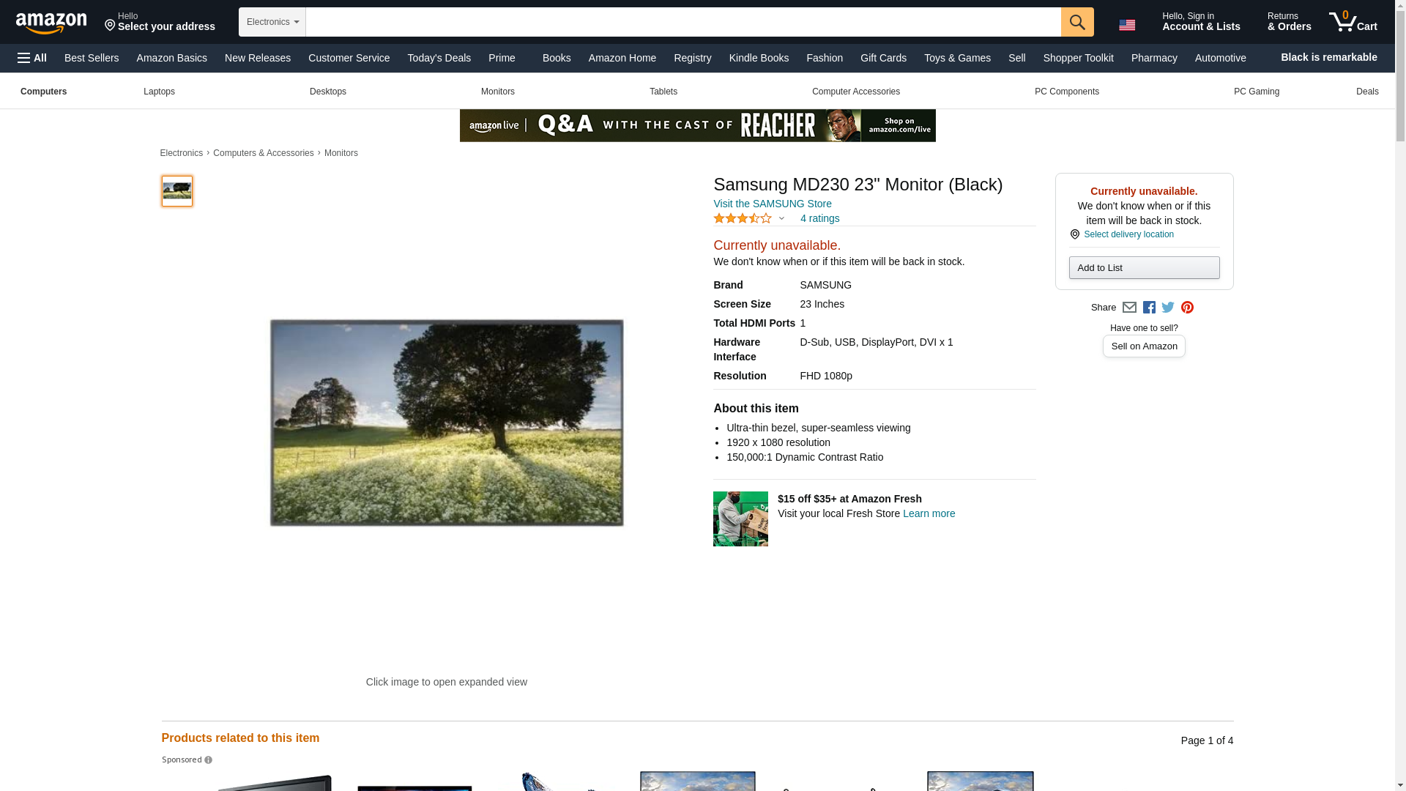
Task: Visit the SAMSUNG Store link
Action: pyautogui.click(x=772, y=204)
